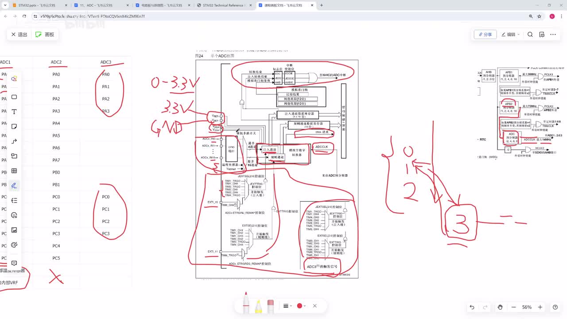Click the zoom in plus button

pyautogui.click(x=540, y=307)
